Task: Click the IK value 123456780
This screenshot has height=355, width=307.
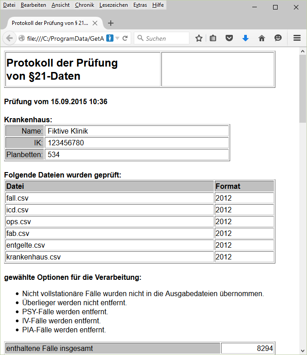Action: tap(137, 143)
